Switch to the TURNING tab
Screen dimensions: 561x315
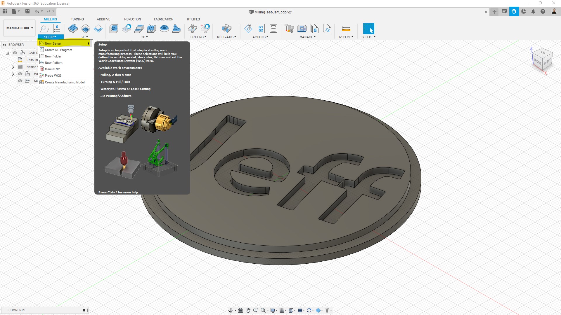[x=77, y=19]
